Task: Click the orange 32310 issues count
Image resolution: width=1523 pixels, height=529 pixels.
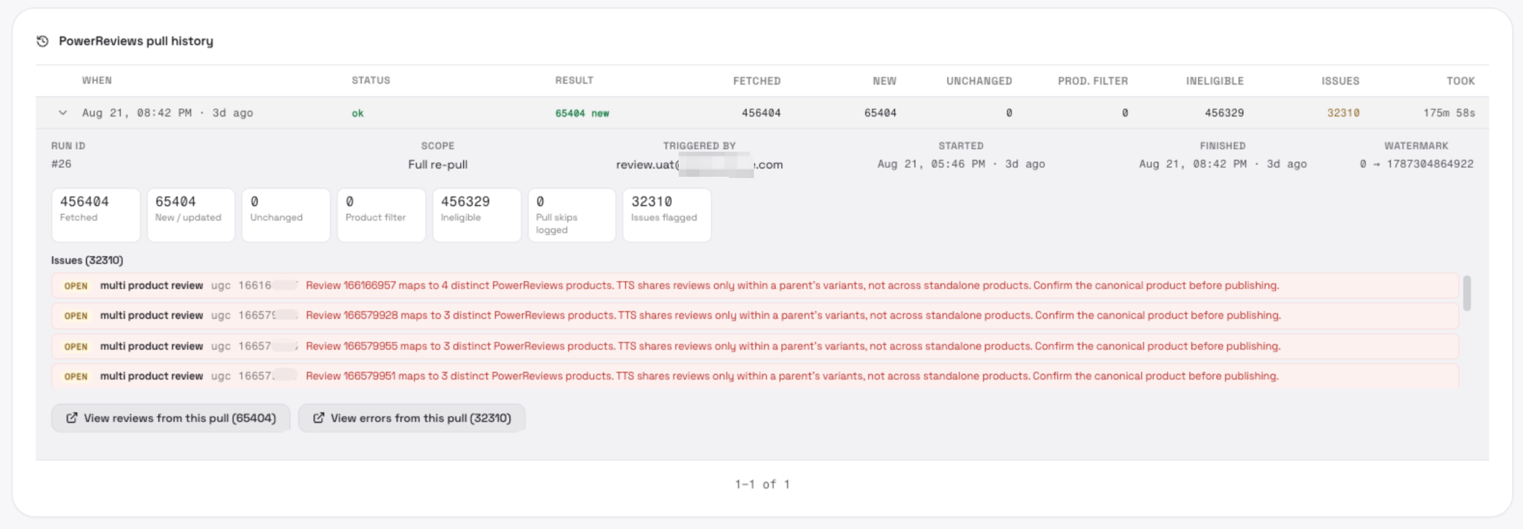Action: (x=1343, y=113)
